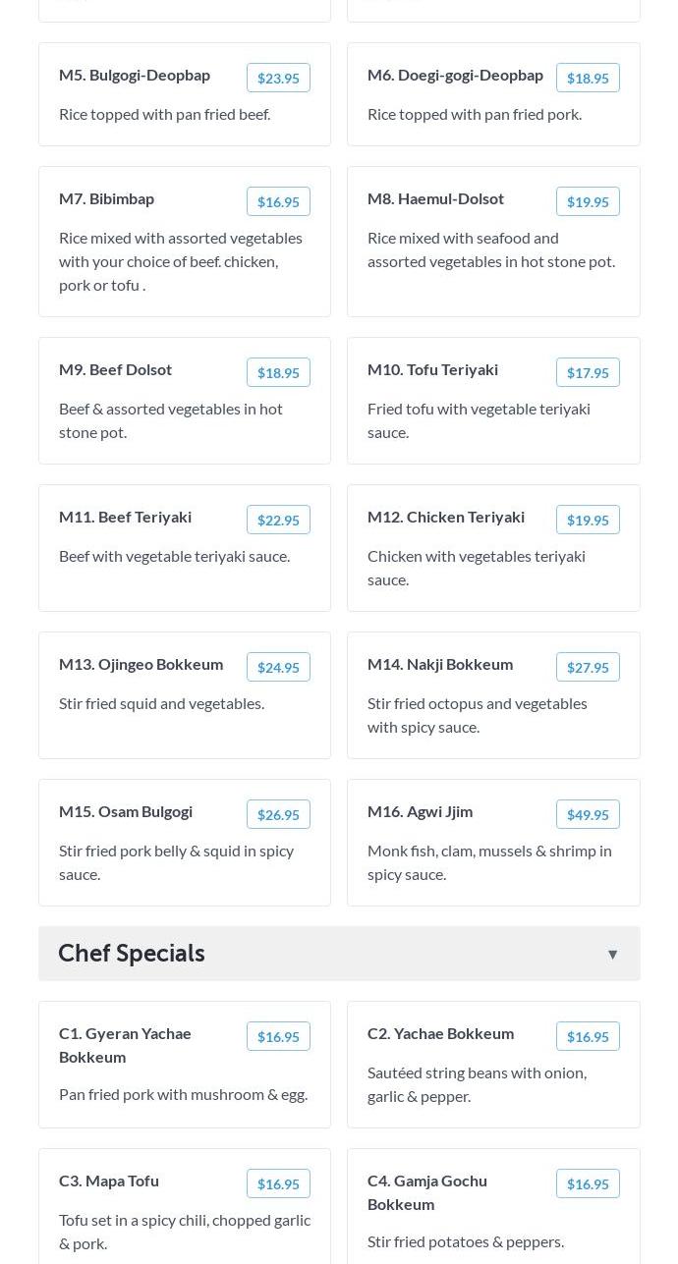Click the $23.95 Bulgogi-Deopbap price button
The image size is (678, 1264).
[x=278, y=79]
